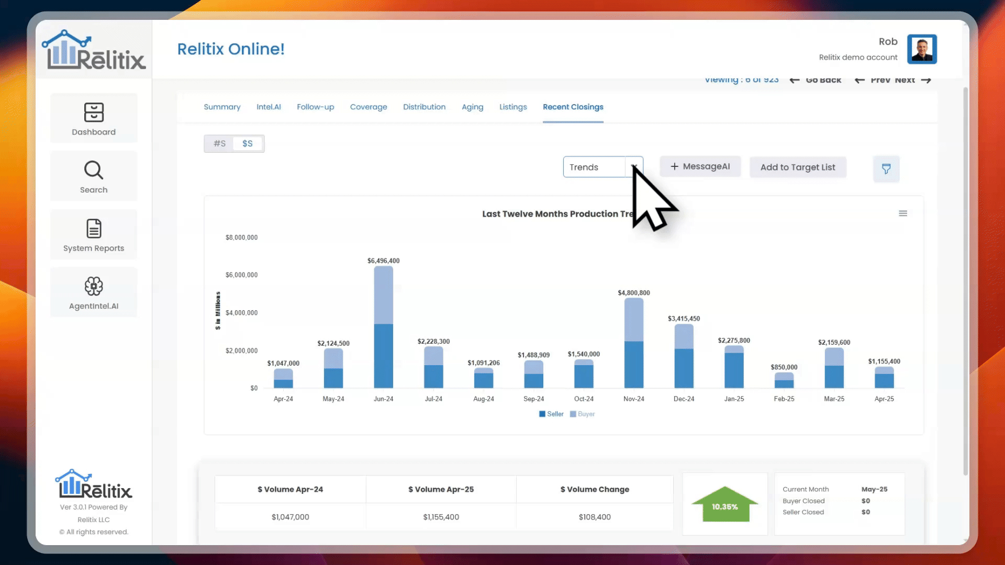Viewport: 1005px width, 565px height.
Task: Open the chart hamburger menu icon
Action: [x=903, y=213]
